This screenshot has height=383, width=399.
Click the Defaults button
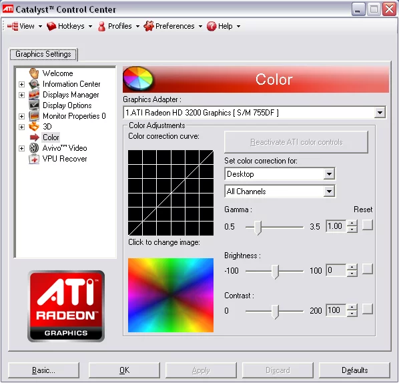[x=354, y=370]
